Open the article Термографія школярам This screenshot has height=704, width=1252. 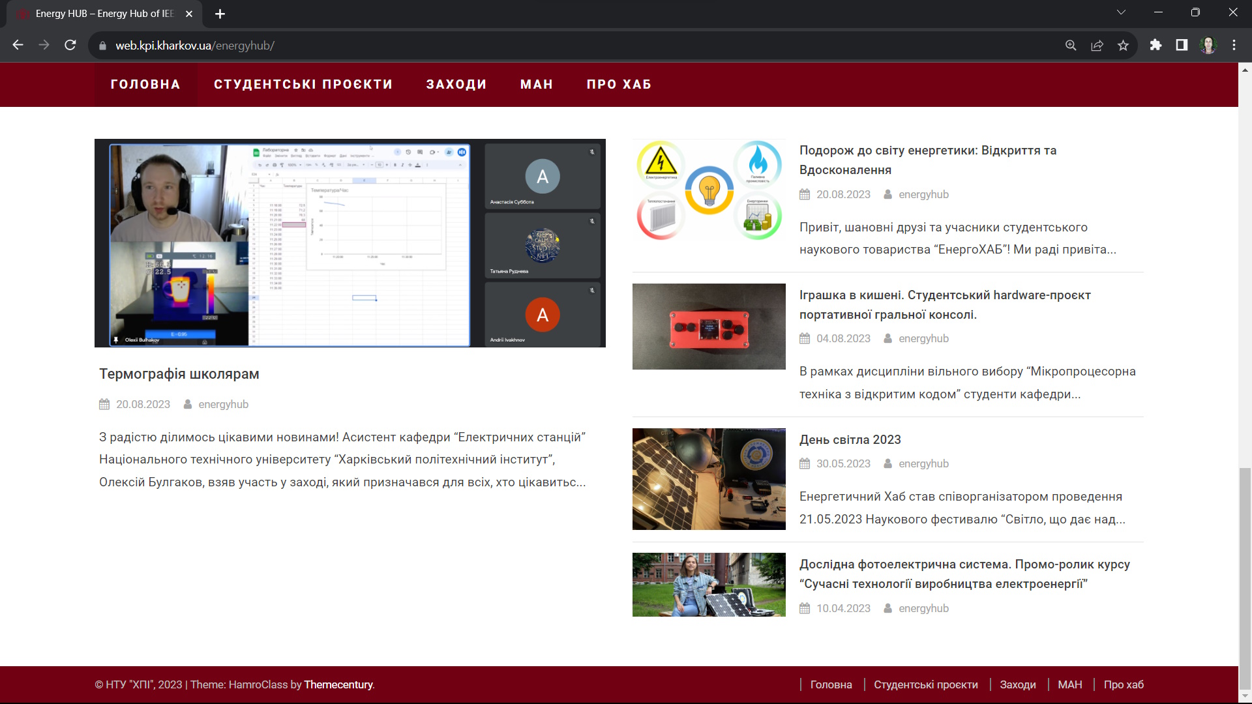point(179,374)
